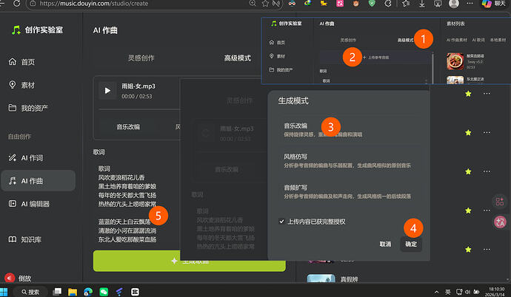The height and width of the screenshot is (297, 511).
Task: Expand the system tray hidden icons chevron
Action: pyautogui.click(x=437, y=292)
